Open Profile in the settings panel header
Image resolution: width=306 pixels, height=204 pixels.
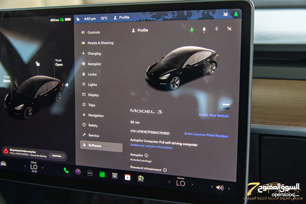pos(140,30)
